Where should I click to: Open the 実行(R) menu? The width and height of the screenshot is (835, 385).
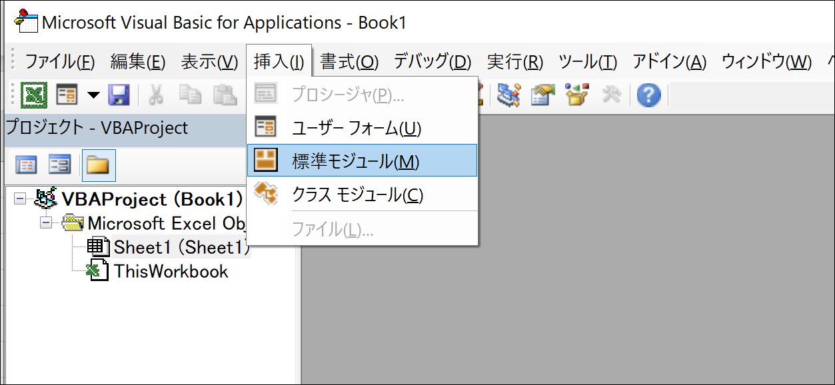pos(515,62)
